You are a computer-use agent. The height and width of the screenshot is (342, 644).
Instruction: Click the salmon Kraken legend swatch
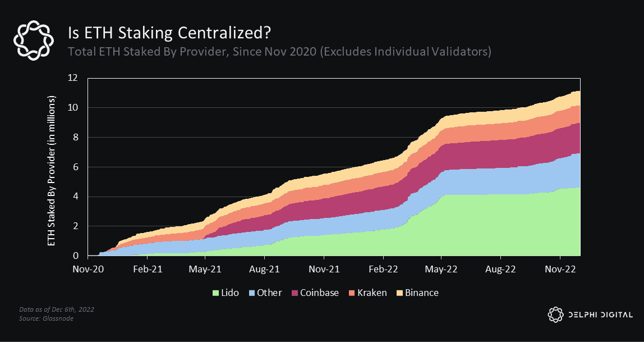(352, 293)
